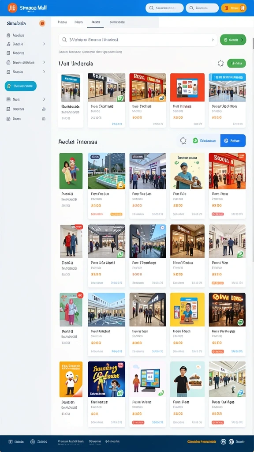Click the magnifier icon in the main search field

[x=64, y=40]
